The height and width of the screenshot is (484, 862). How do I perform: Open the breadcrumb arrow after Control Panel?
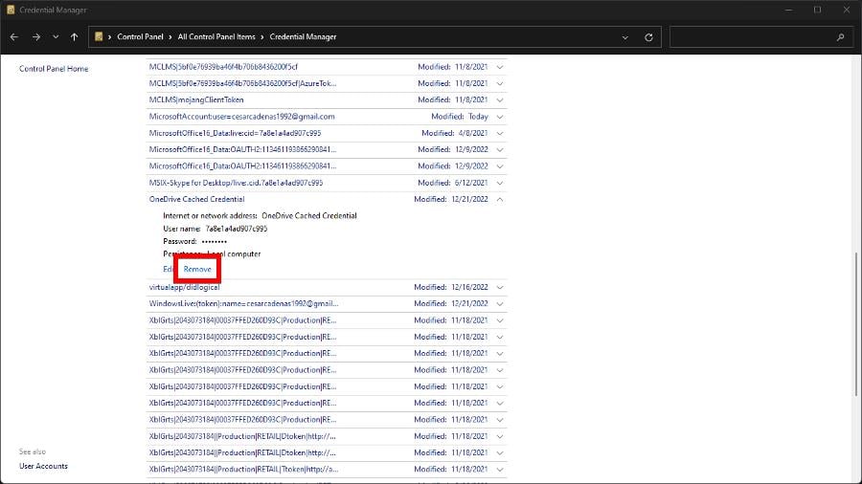click(x=170, y=36)
